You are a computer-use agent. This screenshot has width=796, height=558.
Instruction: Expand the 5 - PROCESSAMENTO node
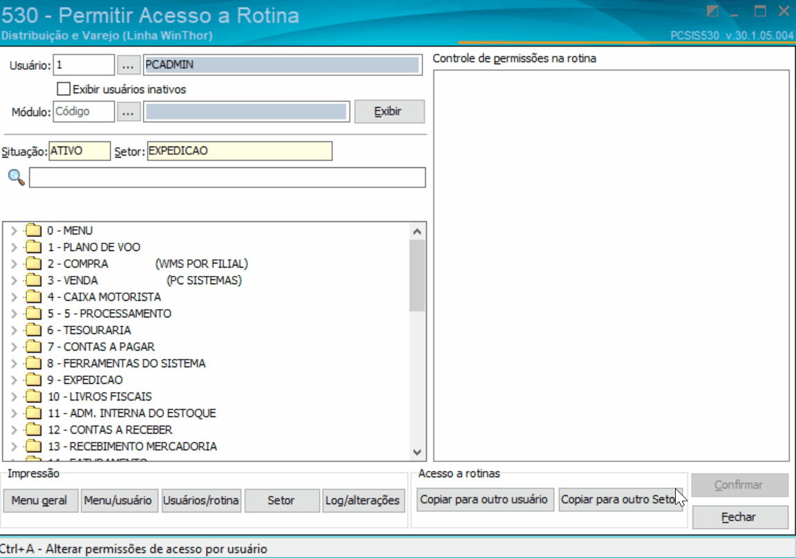[15, 313]
